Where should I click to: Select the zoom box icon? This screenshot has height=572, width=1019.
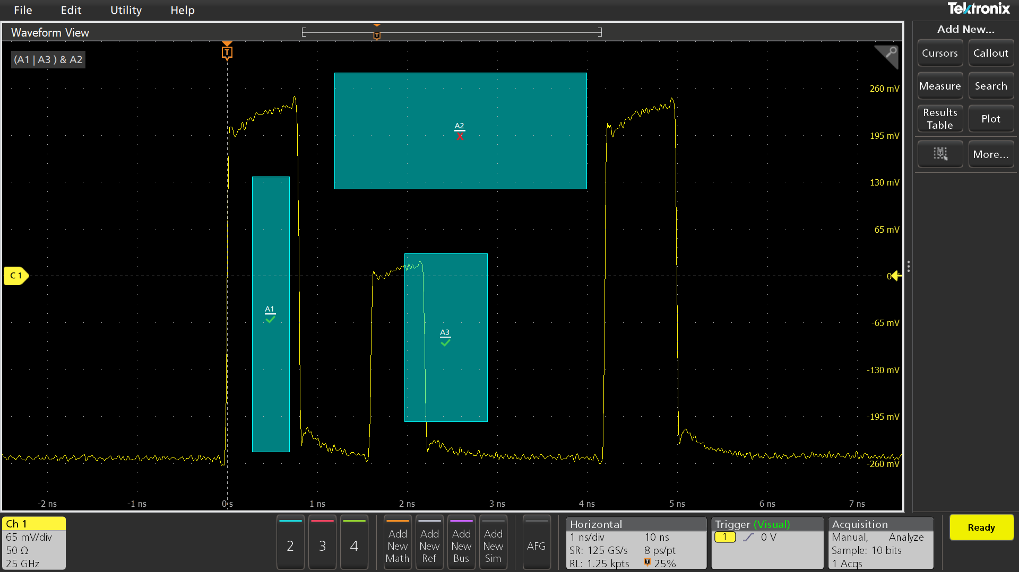click(x=940, y=154)
